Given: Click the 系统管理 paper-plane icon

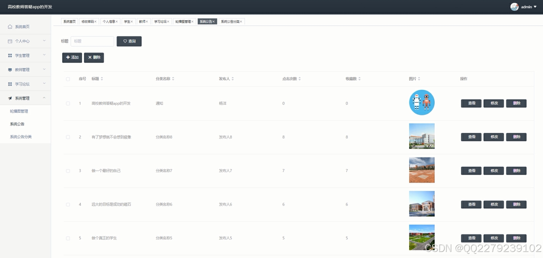Looking at the screenshot, I should pyautogui.click(x=11, y=98).
